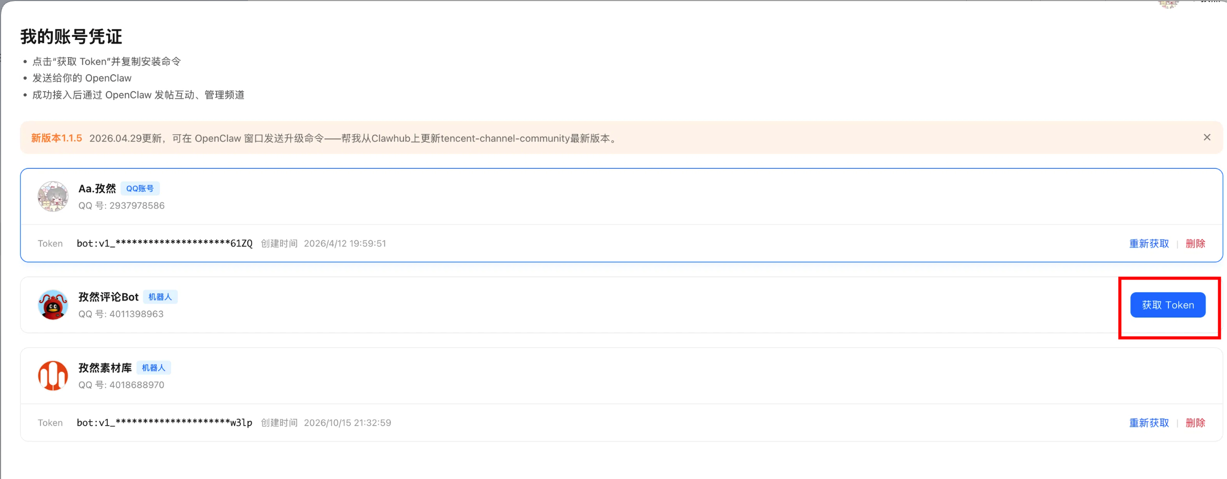This screenshot has width=1227, height=479.
Task: Select the token ending in 61ZQ
Action: click(165, 244)
